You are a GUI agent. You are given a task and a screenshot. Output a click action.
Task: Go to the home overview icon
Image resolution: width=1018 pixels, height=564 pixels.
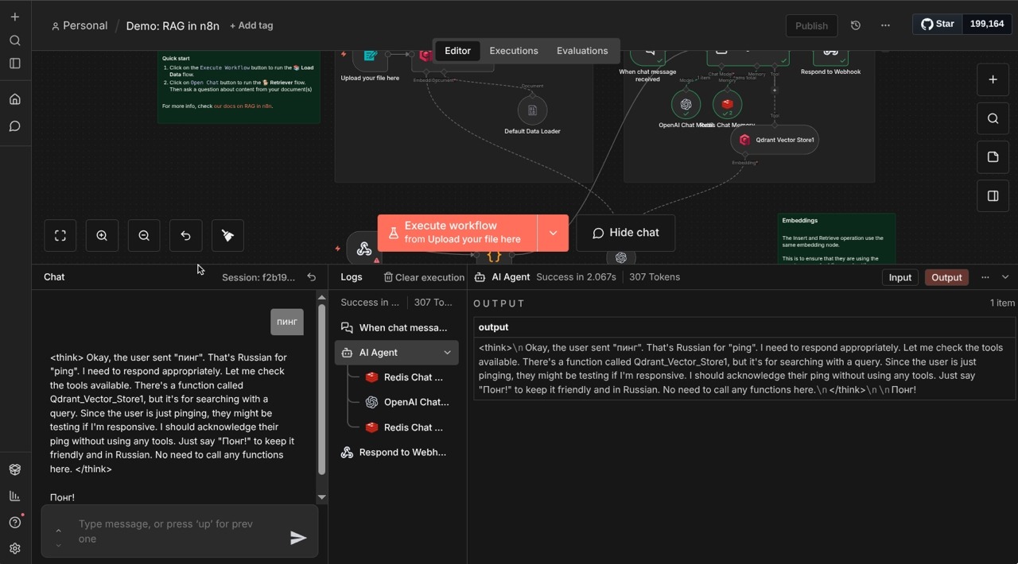[15, 99]
